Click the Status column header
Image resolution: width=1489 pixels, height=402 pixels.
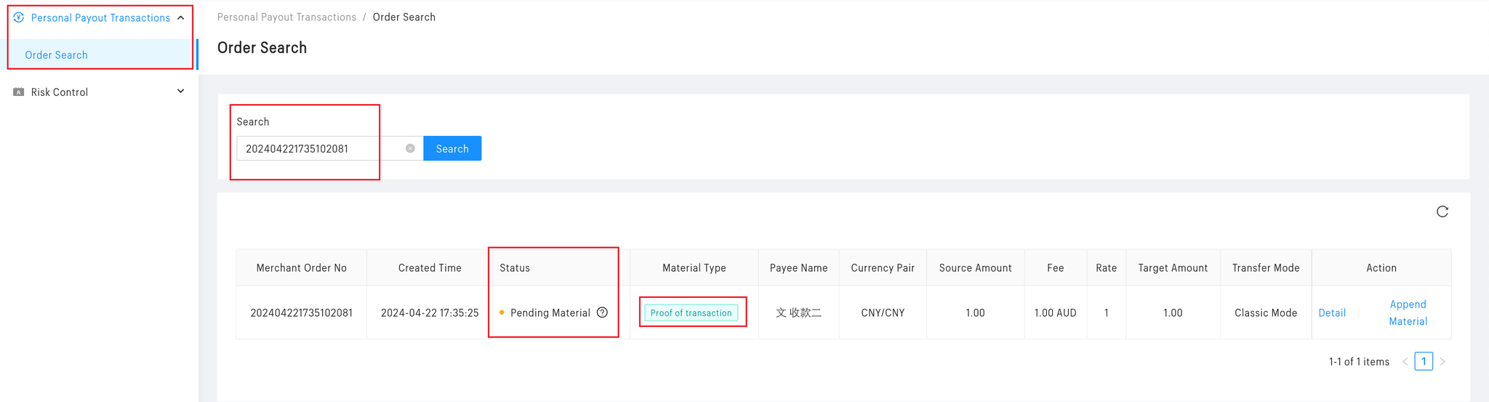[515, 268]
